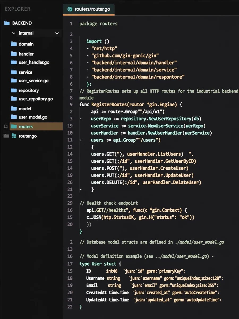This screenshot has width=239, height=319.
Task: Open user_handler.go in the explorer
Action: (x=34, y=62)
